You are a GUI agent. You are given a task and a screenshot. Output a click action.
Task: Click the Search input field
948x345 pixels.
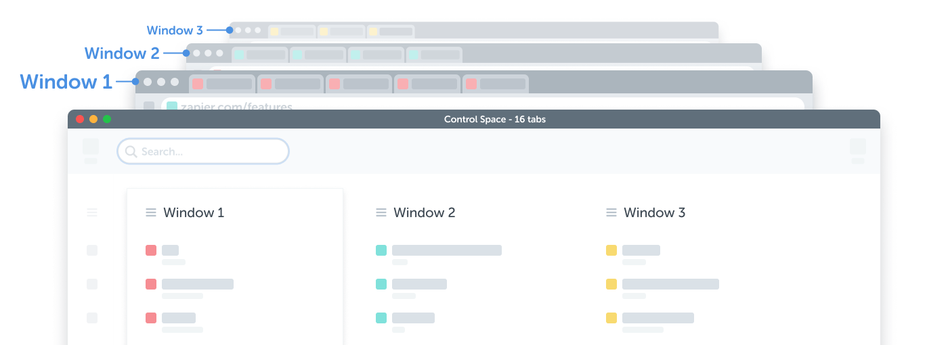tap(210, 152)
